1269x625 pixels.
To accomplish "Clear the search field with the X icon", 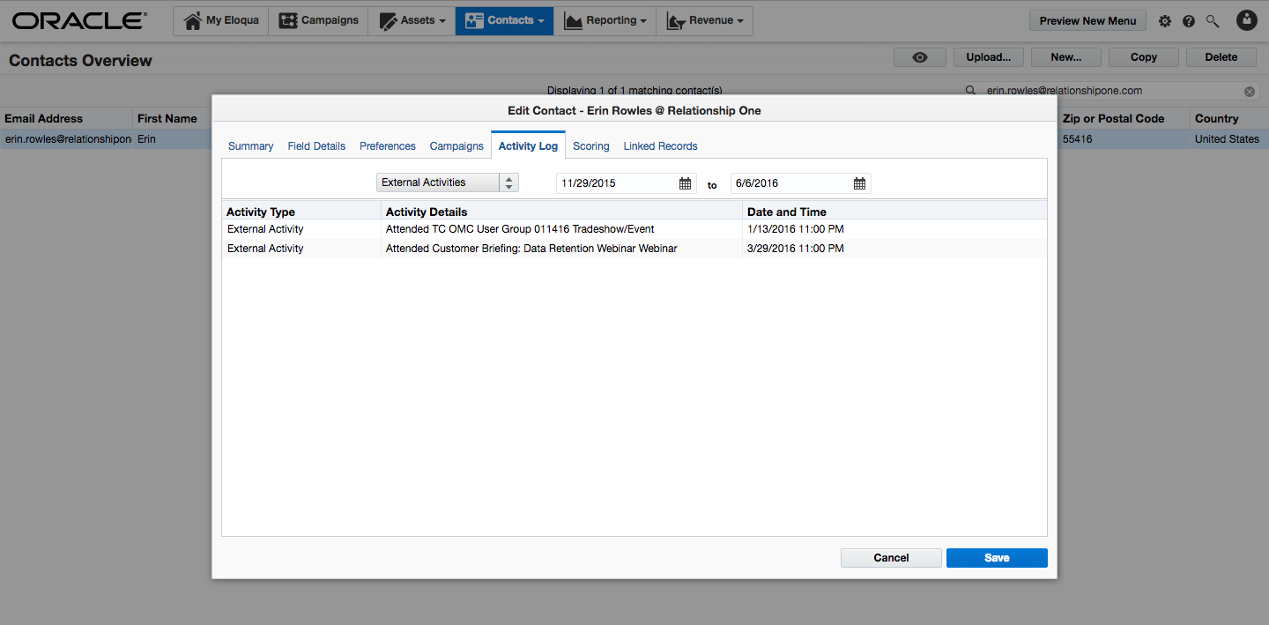I will pos(1249,91).
